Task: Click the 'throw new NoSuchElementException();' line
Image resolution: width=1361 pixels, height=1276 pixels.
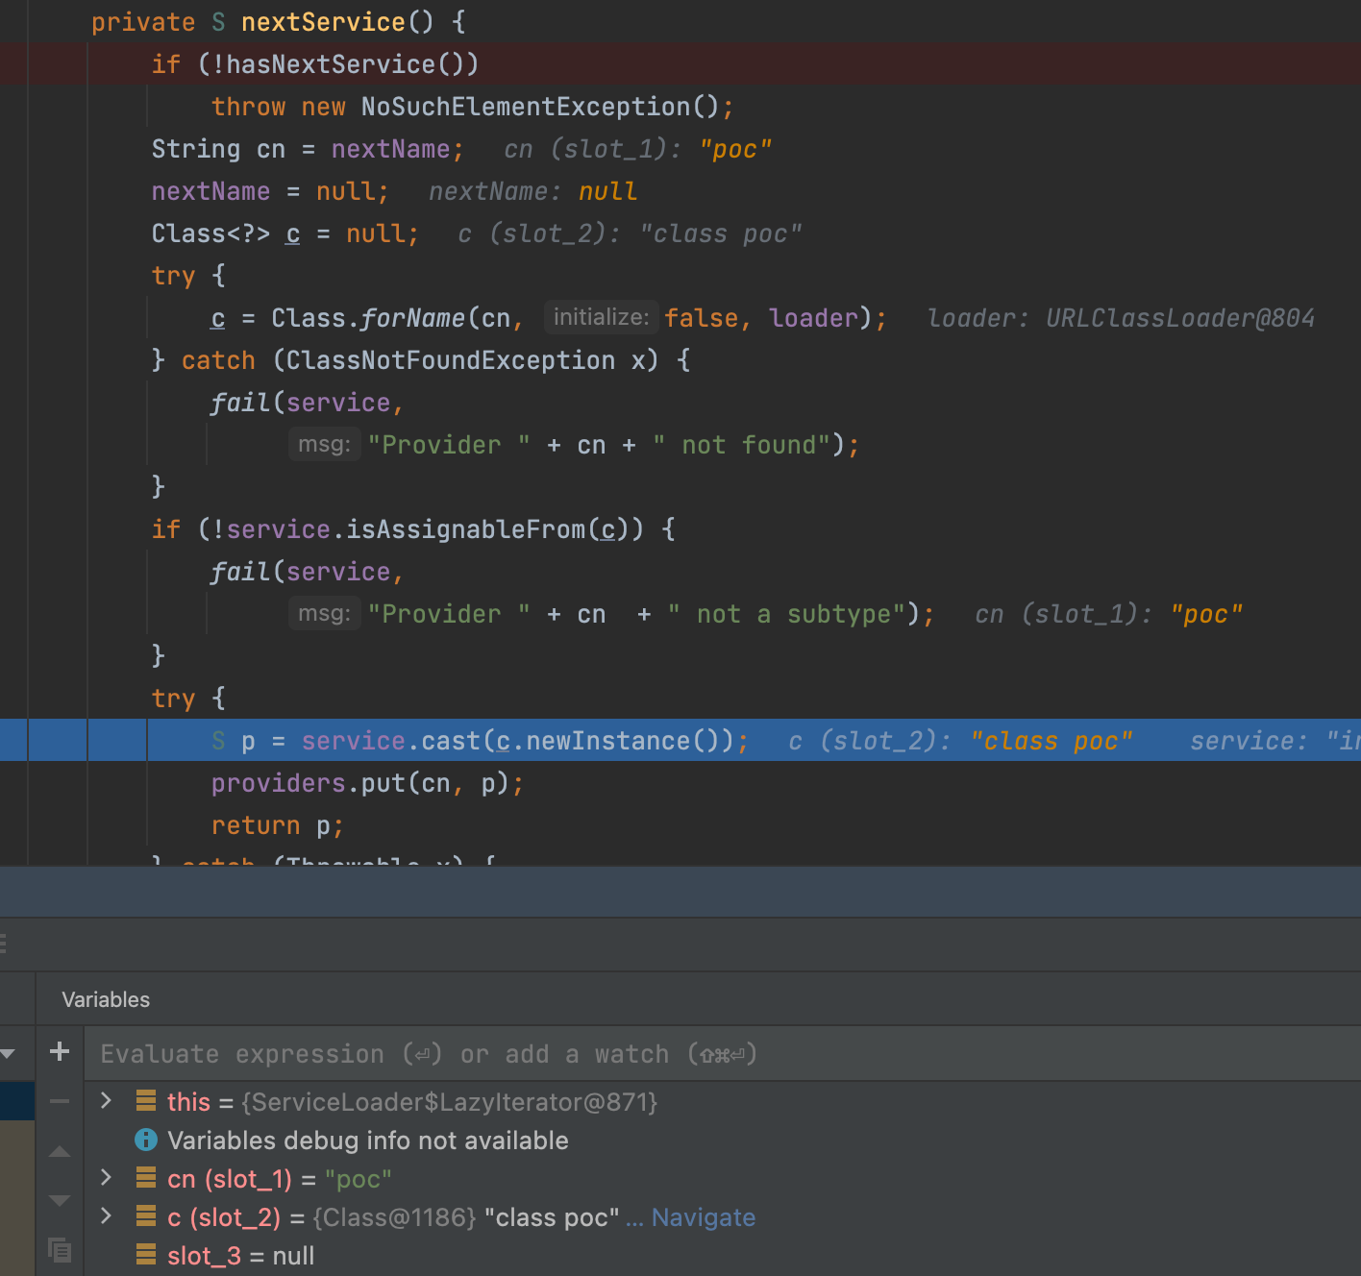Action: (472, 107)
